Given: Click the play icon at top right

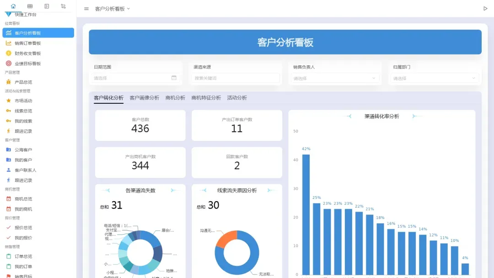Looking at the screenshot, I should click(485, 9).
